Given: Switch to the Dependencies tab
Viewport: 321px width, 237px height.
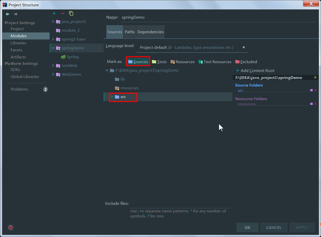Looking at the screenshot, I should pos(151,32).
